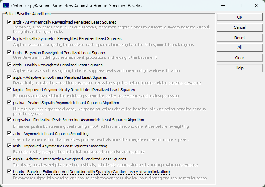Toggle the lsrpls algorithm checkbox
265x187 pixels.
pyautogui.click(x=9, y=38)
